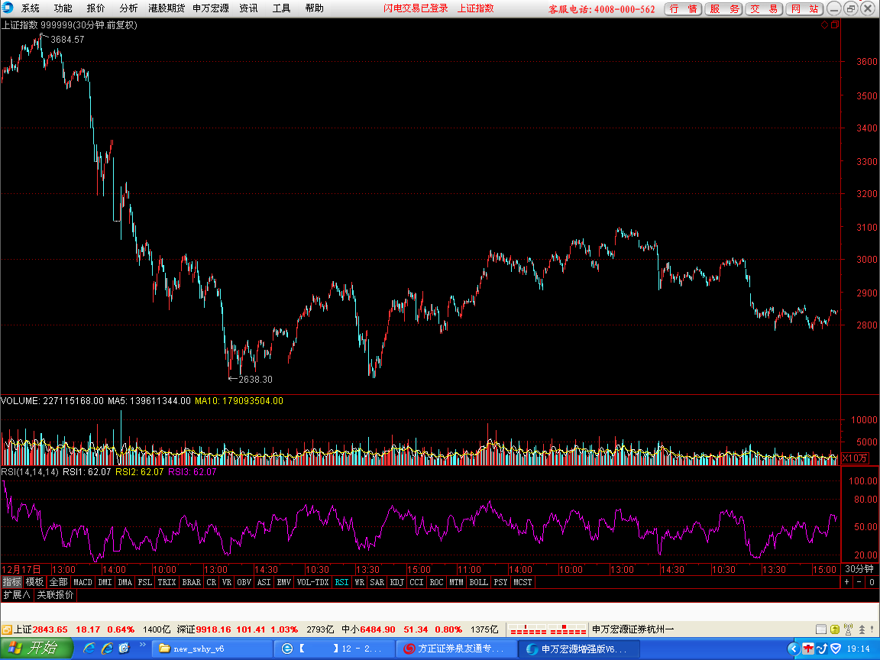Image resolution: width=880 pixels, height=660 pixels.
Task: Open the 港股期货 menu
Action: (x=166, y=8)
